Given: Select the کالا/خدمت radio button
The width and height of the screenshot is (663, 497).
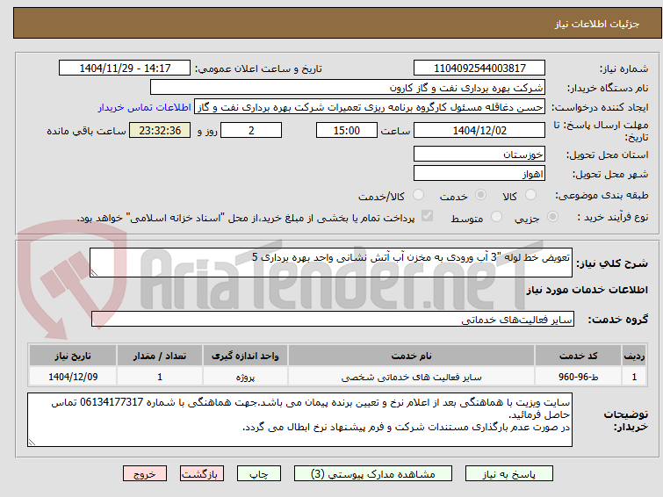Looking at the screenshot, I should point(418,195).
